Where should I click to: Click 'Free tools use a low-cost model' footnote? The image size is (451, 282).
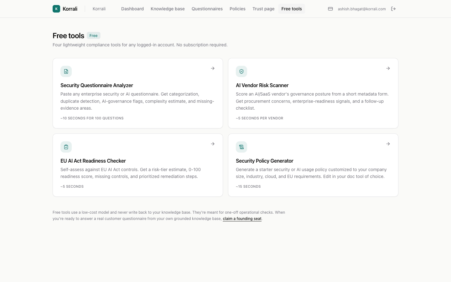(x=169, y=216)
